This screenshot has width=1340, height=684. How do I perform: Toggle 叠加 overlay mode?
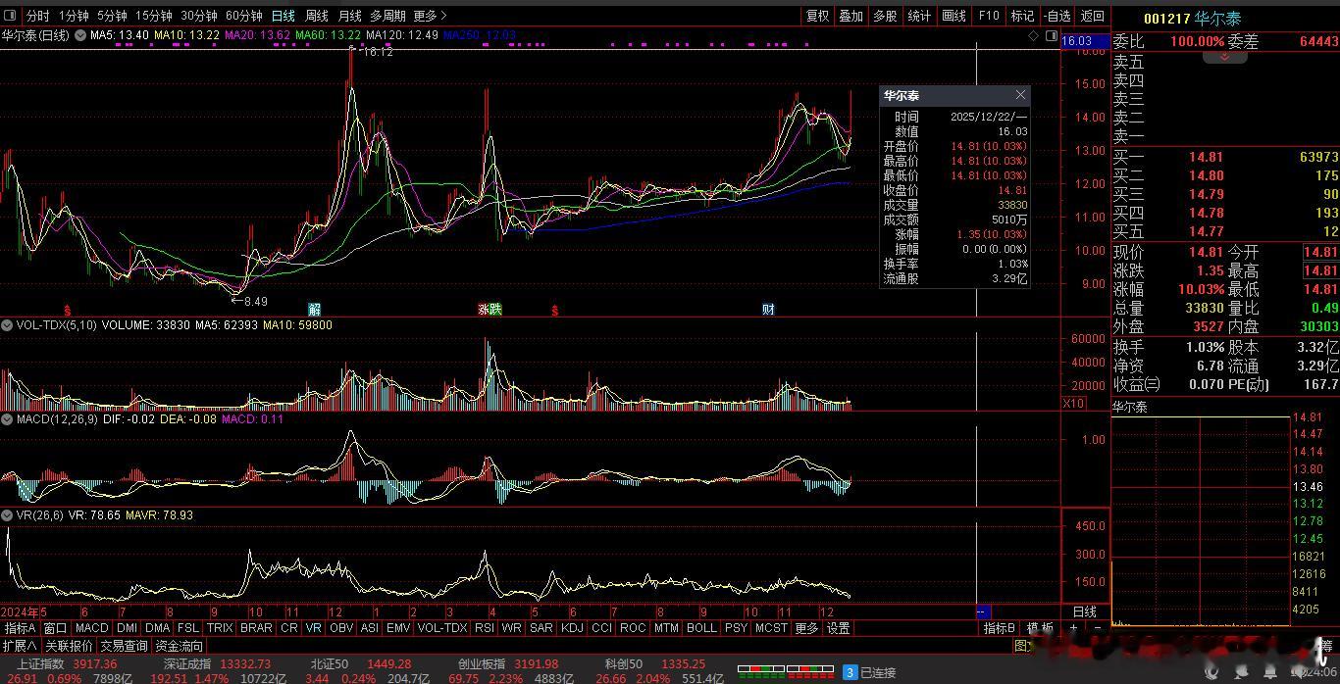851,16
